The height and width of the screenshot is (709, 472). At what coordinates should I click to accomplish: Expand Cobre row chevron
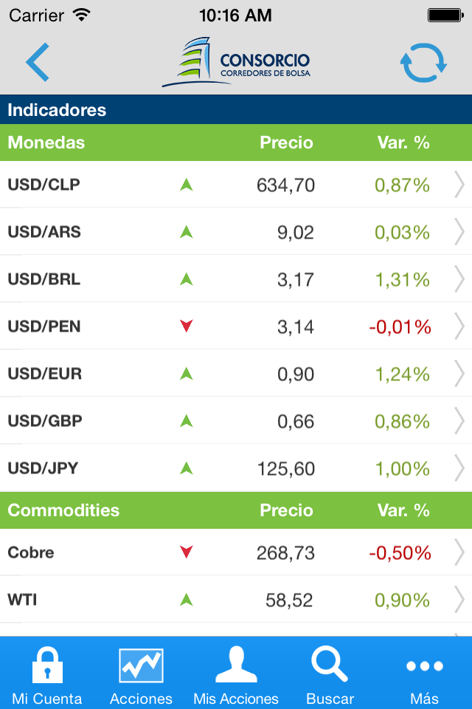pyautogui.click(x=459, y=552)
